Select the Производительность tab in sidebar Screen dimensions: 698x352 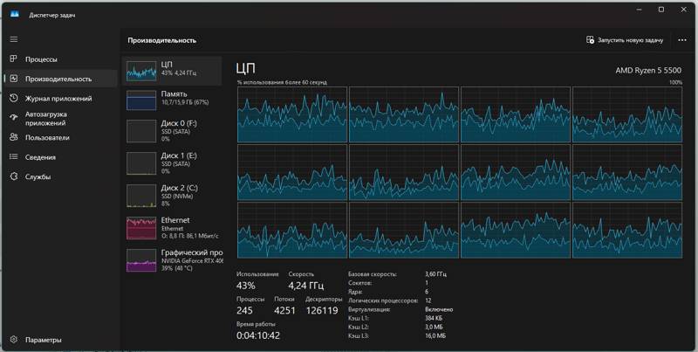58,79
